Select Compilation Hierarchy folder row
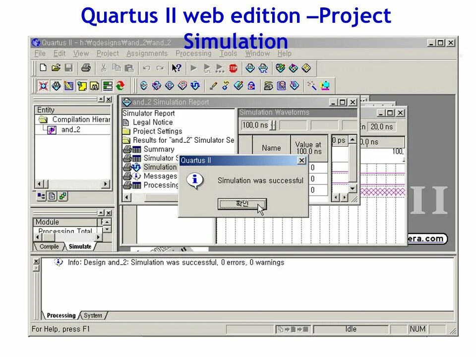476x357 pixels. [x=73, y=119]
